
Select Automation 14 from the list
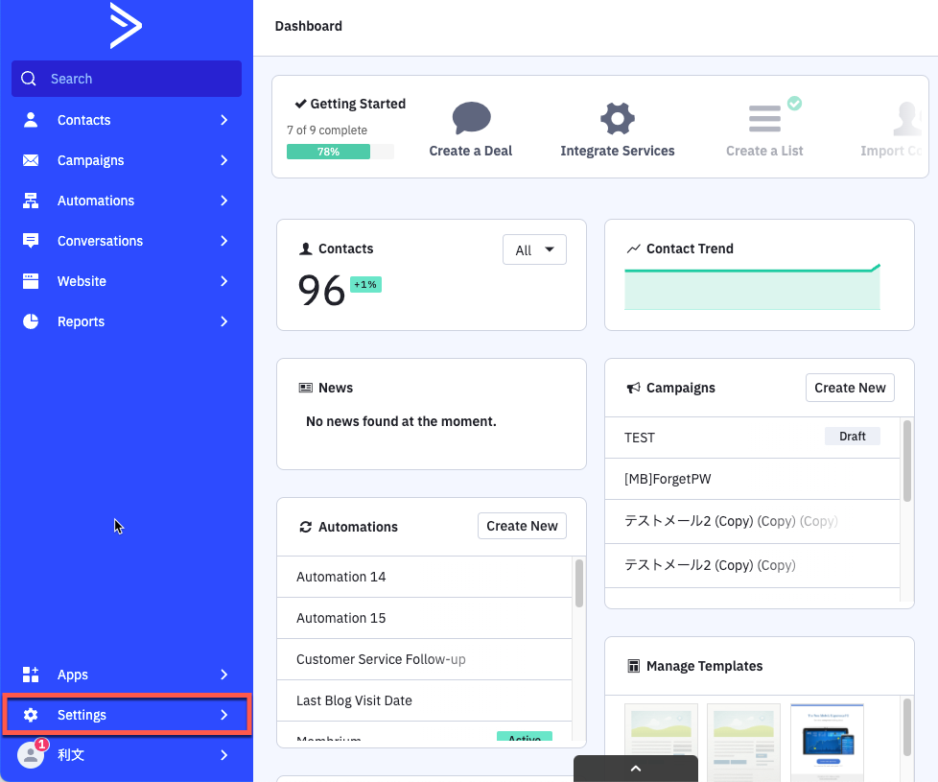click(x=341, y=577)
